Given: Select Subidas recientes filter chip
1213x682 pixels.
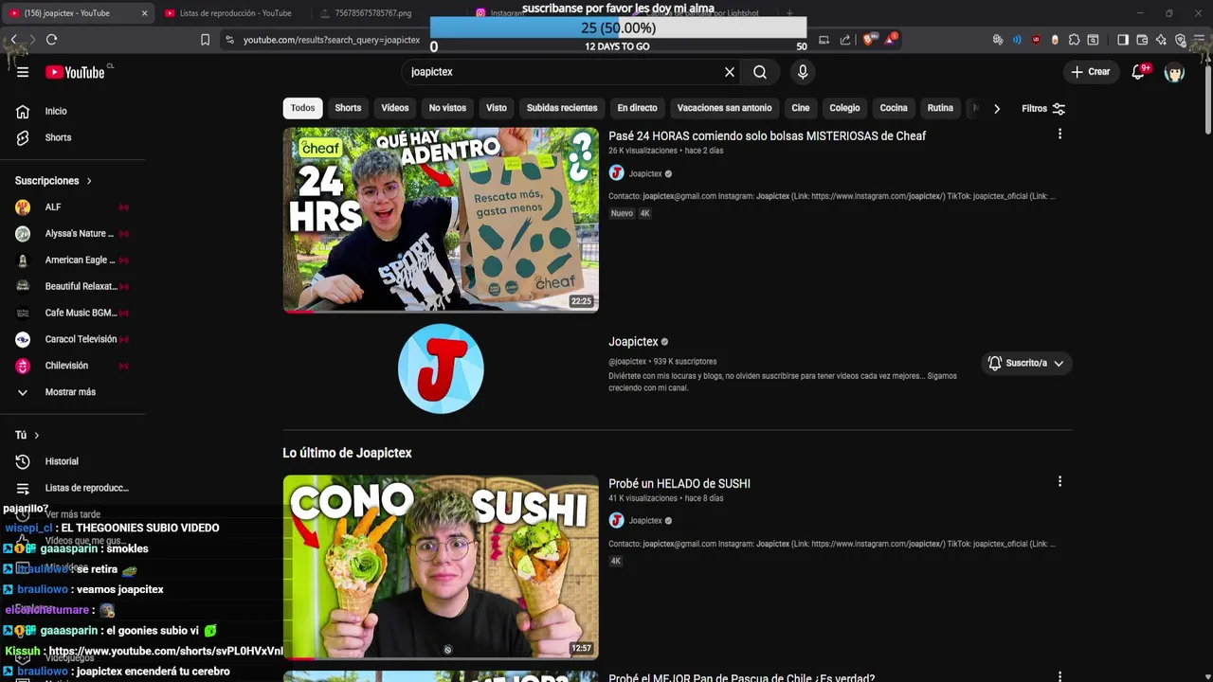Looking at the screenshot, I should (562, 108).
